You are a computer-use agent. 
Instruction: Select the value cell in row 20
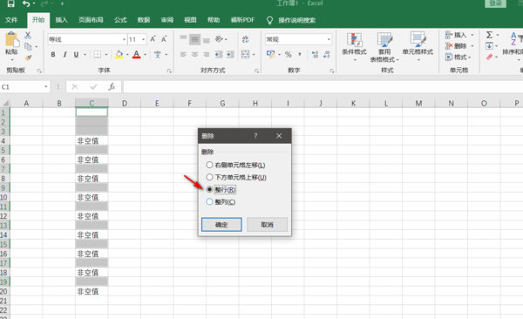(x=92, y=292)
